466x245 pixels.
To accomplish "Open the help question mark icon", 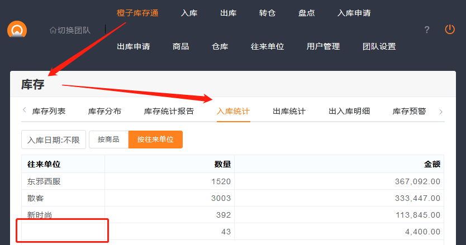I will (427, 30).
